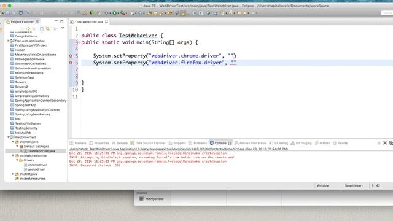Collapse the src/main/java folder

[12, 142]
